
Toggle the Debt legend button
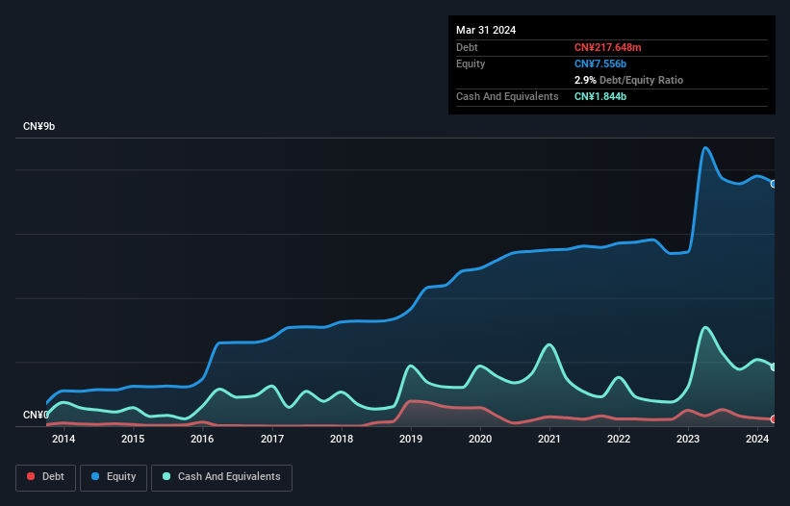(x=45, y=477)
